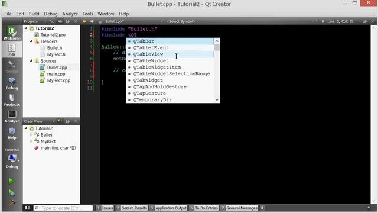
Task: Open Tutorial2.pro file
Action: click(x=53, y=35)
